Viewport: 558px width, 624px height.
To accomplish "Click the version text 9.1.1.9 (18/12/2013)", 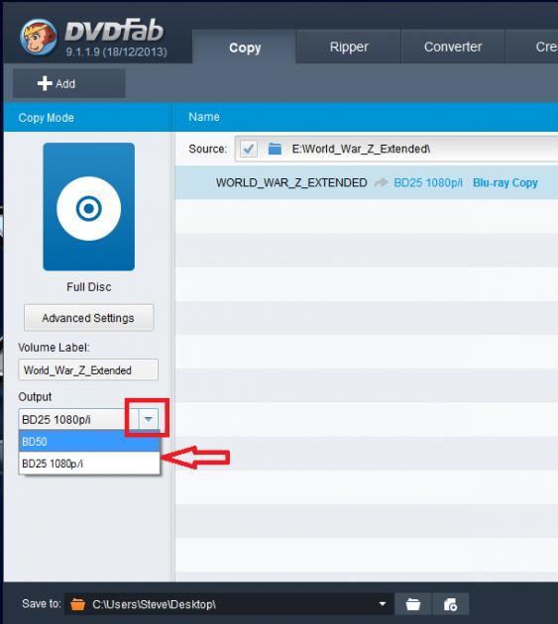I will pyautogui.click(x=116, y=52).
